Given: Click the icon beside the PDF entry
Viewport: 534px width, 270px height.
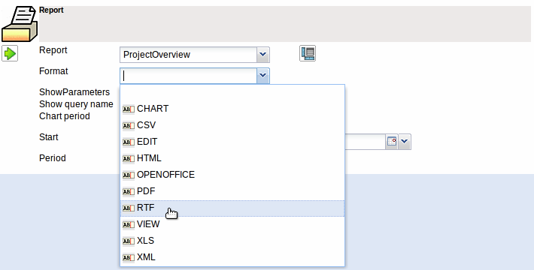Looking at the screenshot, I should pyautogui.click(x=129, y=191).
